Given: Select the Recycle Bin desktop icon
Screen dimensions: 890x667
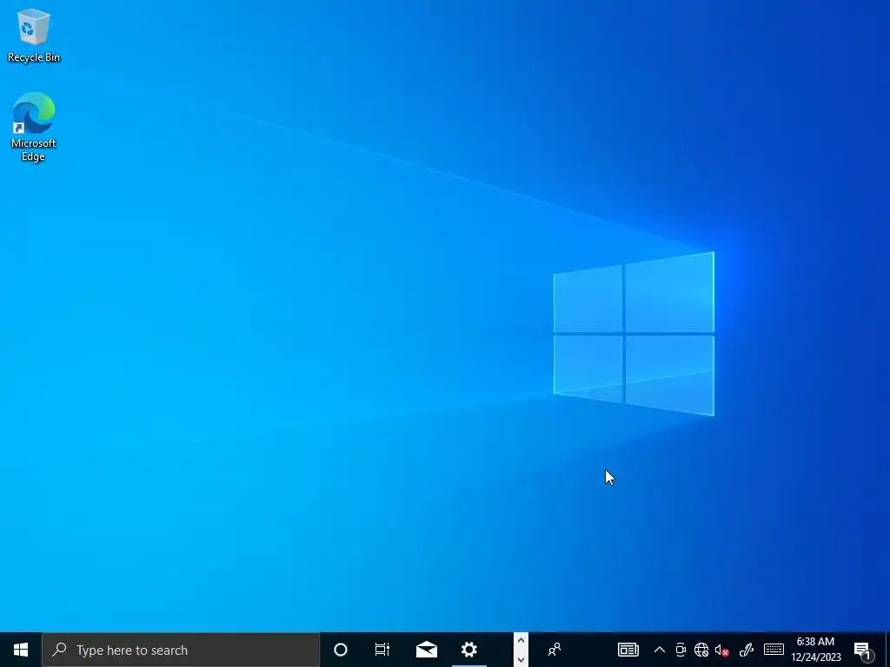Looking at the screenshot, I should click(x=34, y=35).
